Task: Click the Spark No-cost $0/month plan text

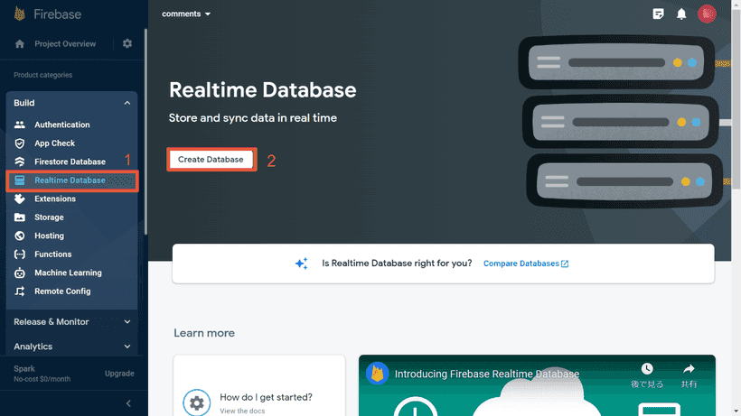Action: point(42,374)
